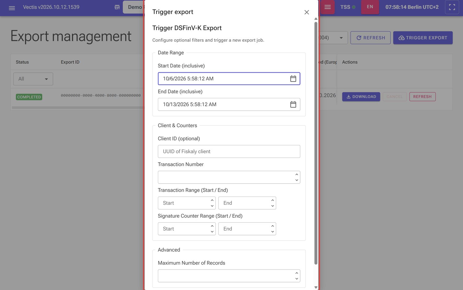Click the Client ID UUID input field
This screenshot has width=463, height=290.
coord(229,151)
